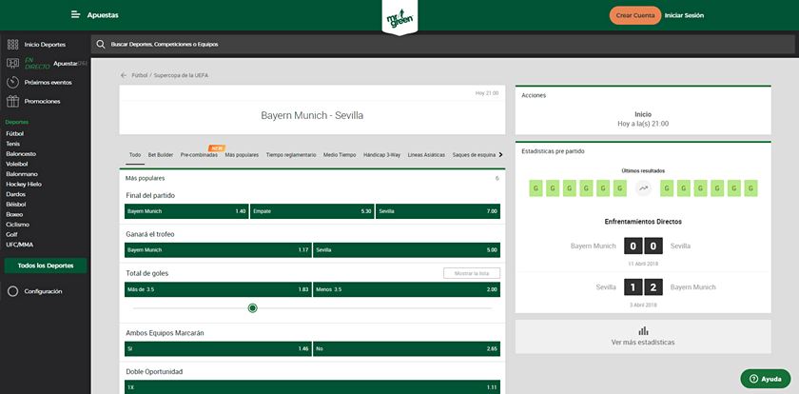Open Ciclismo in sports list

point(17,225)
